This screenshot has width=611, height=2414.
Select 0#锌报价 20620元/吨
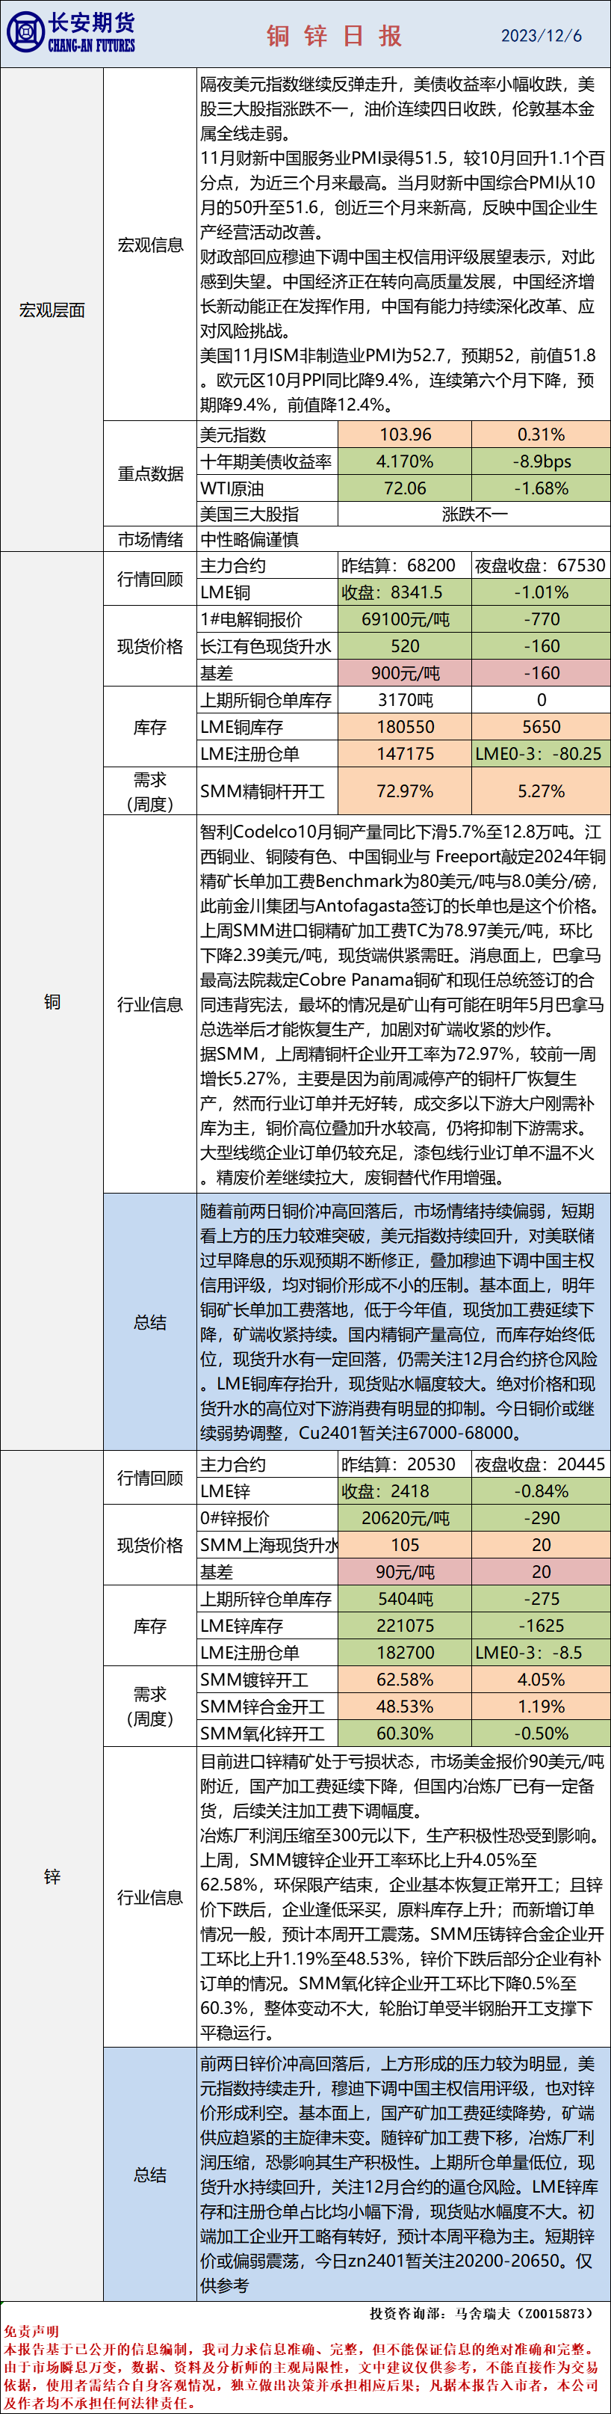[404, 1518]
